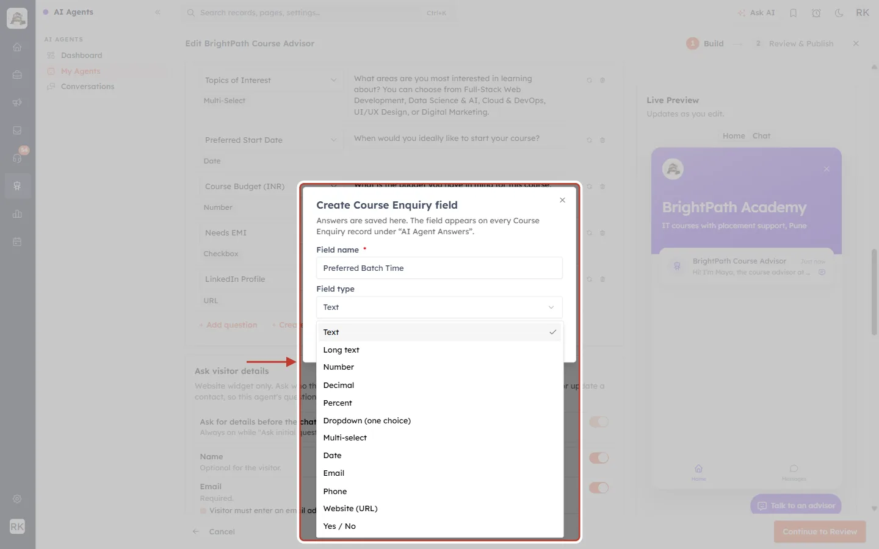Click Continue to Review button
The width and height of the screenshot is (879, 549).
coord(820,532)
